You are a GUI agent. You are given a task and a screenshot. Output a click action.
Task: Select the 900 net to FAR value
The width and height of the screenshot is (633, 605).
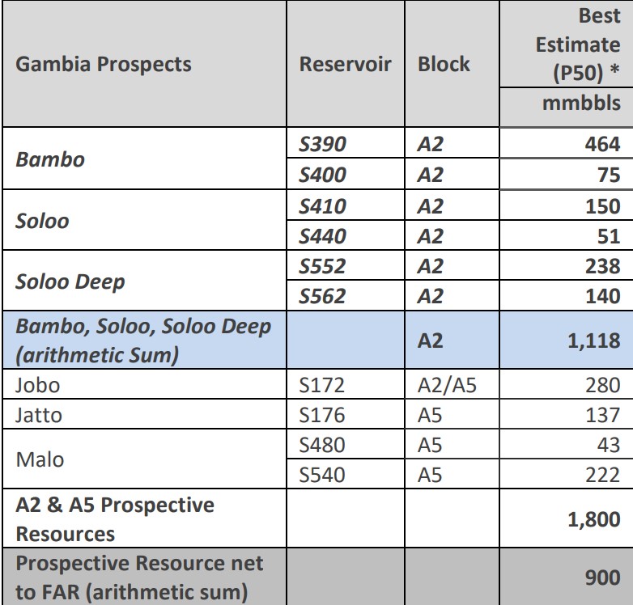point(603,577)
